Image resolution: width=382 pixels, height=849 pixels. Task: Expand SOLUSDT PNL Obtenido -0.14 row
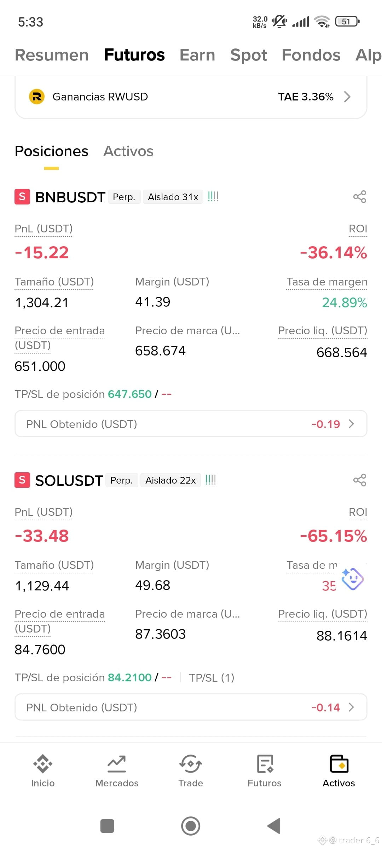[x=191, y=707]
